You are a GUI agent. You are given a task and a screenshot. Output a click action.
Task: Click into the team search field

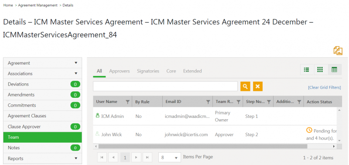coord(165,86)
